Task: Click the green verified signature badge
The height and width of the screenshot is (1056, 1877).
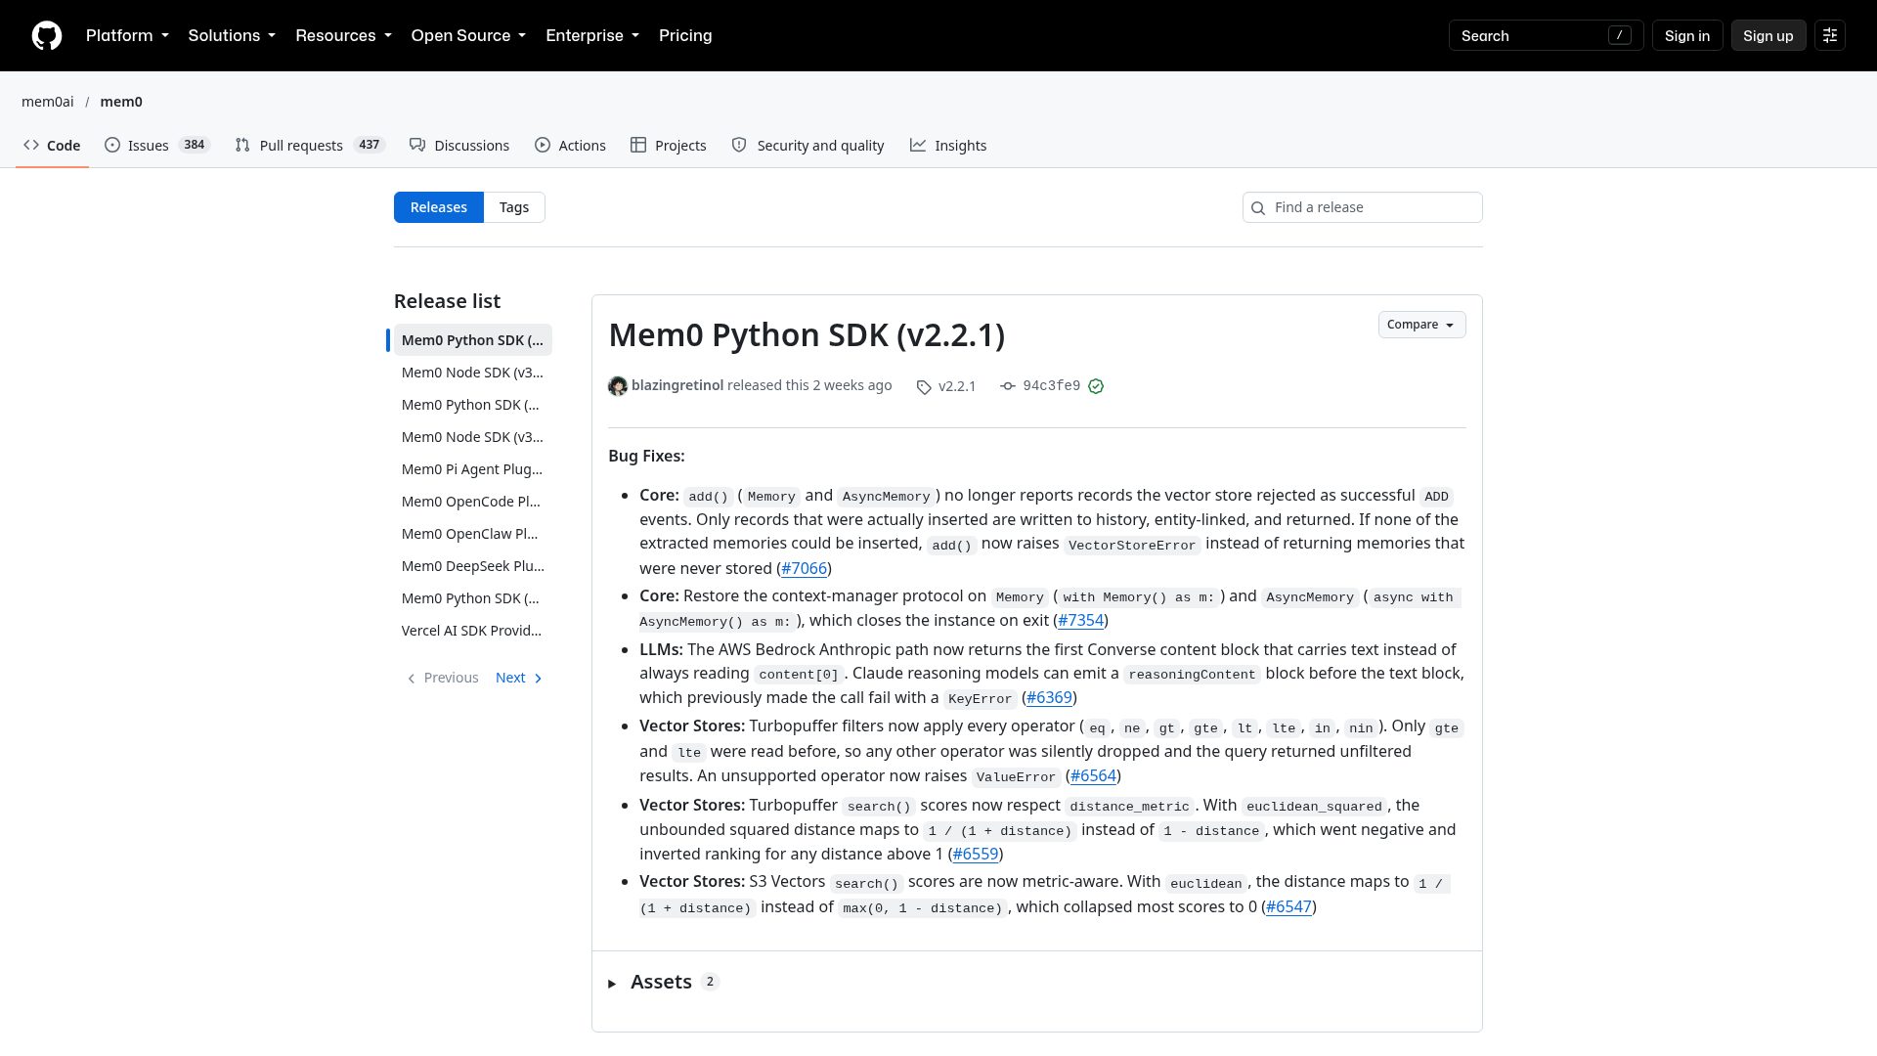Action: click(x=1096, y=386)
